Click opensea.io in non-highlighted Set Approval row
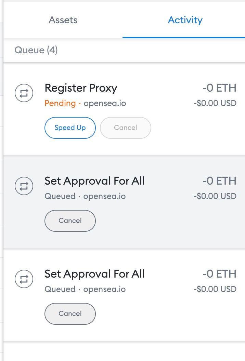This screenshot has width=245, height=361. [105, 289]
